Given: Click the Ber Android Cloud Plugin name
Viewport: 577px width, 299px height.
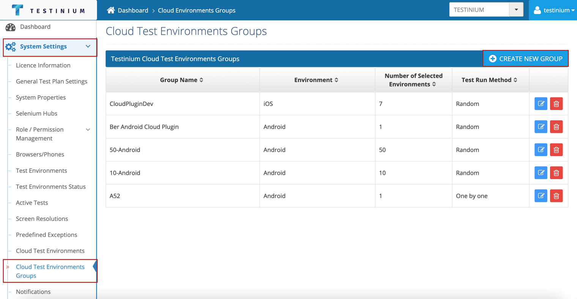Looking at the screenshot, I should (144, 127).
